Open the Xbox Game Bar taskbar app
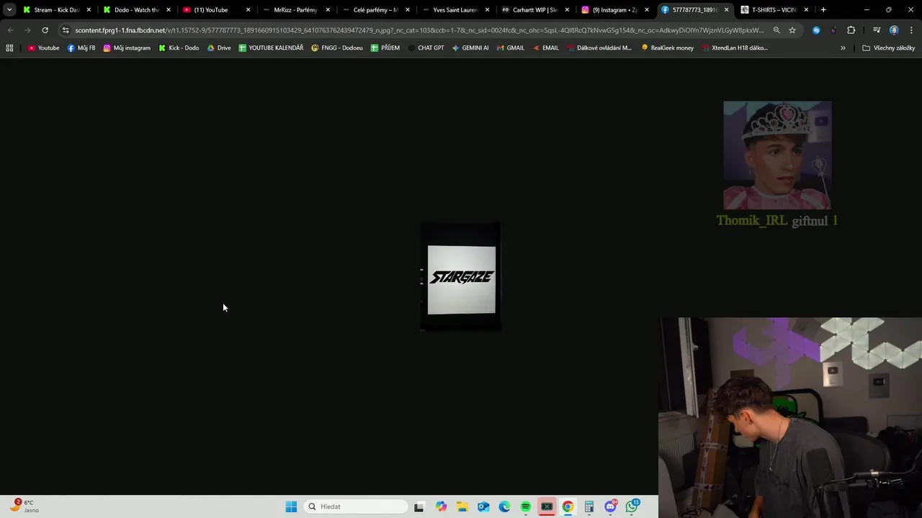The width and height of the screenshot is (922, 518). click(x=547, y=506)
